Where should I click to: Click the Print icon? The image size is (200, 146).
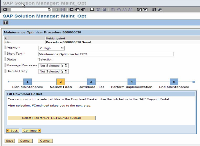pos(92,9)
